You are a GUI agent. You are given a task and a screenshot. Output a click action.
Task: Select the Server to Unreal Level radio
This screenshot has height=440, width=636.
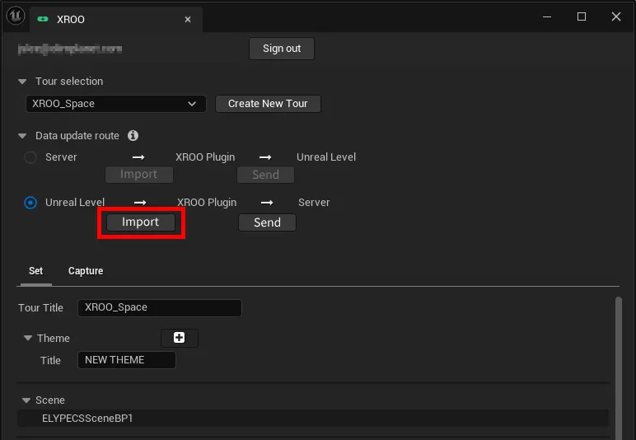point(30,157)
